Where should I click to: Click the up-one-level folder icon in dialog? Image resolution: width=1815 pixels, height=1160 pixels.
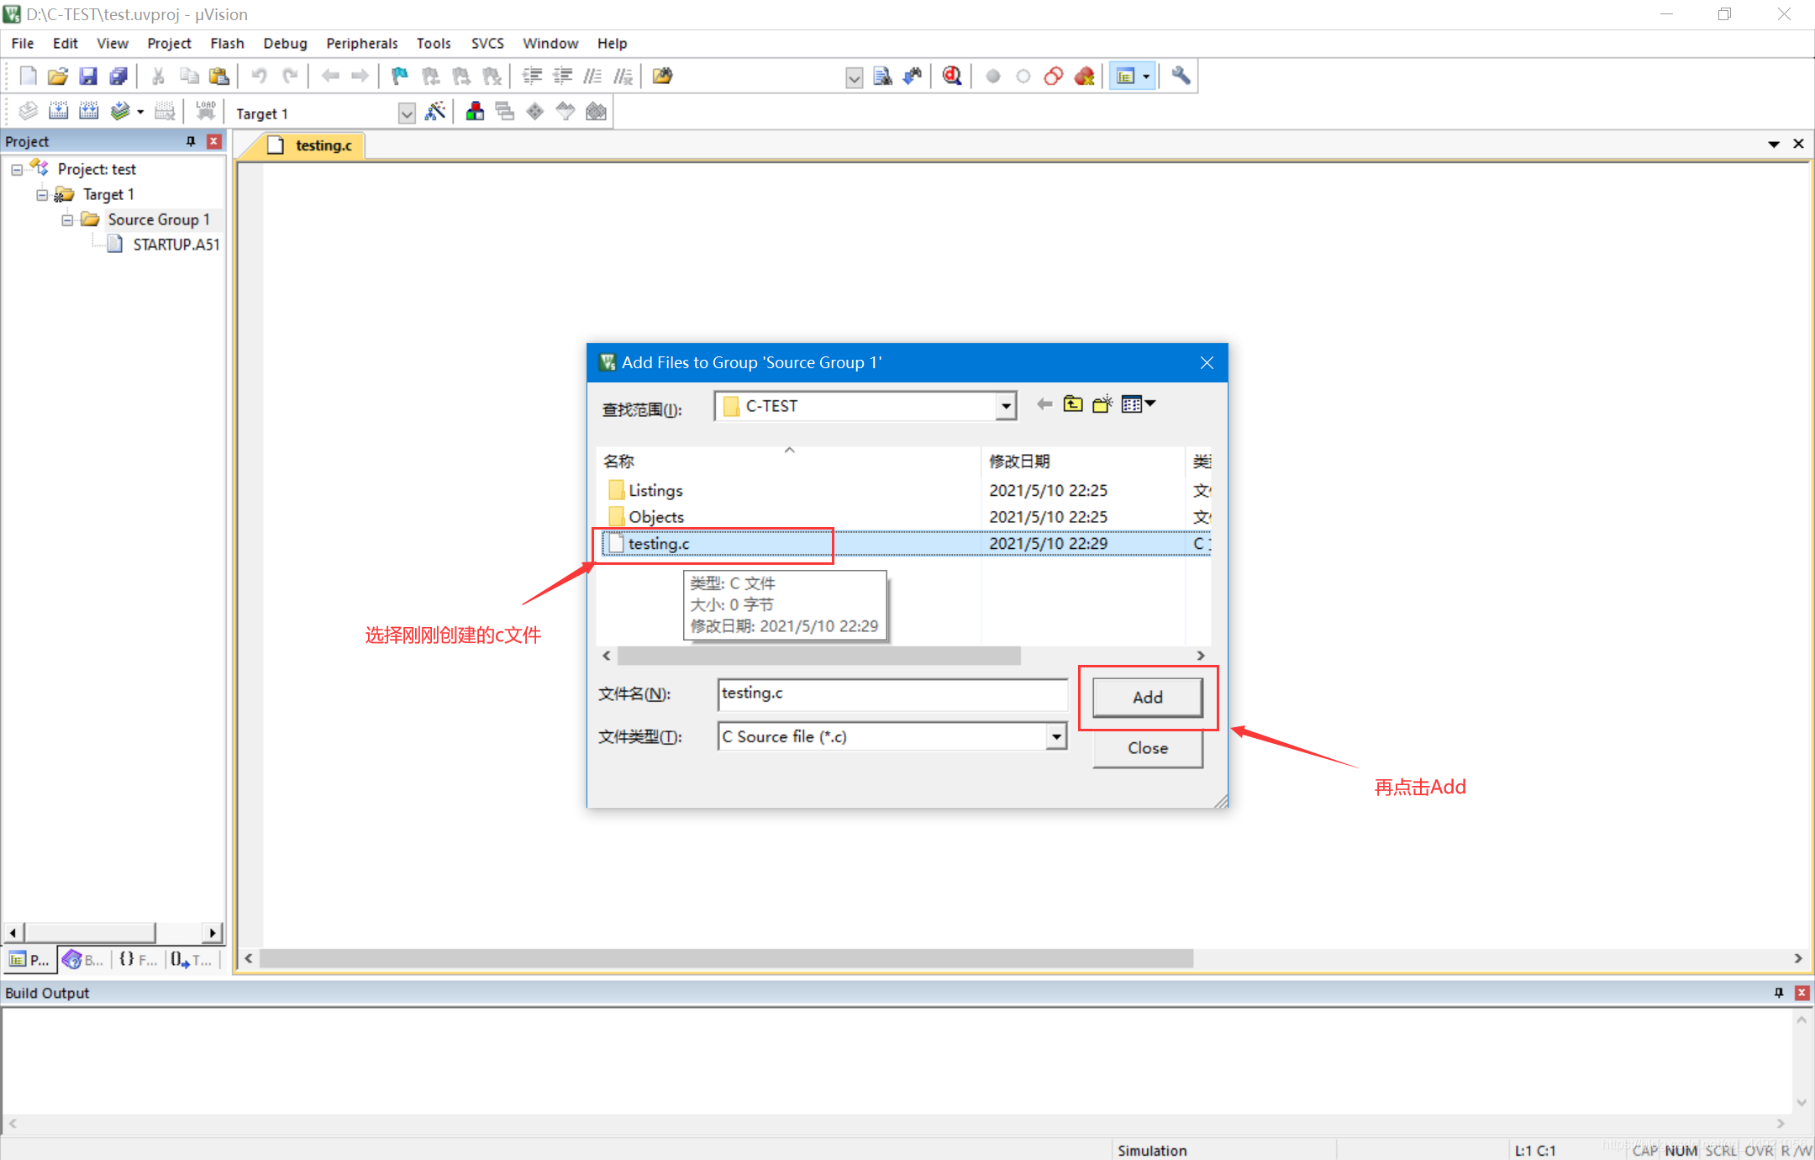coord(1073,404)
